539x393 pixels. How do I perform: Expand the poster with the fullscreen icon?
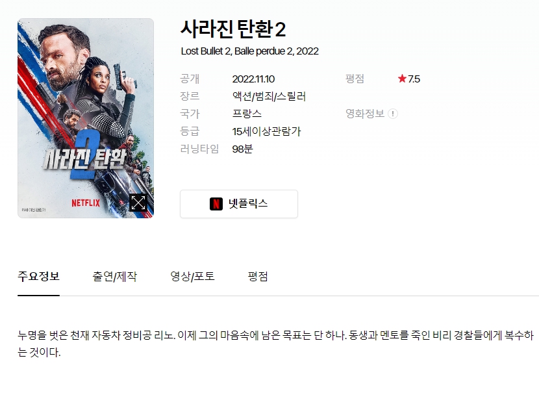(138, 203)
